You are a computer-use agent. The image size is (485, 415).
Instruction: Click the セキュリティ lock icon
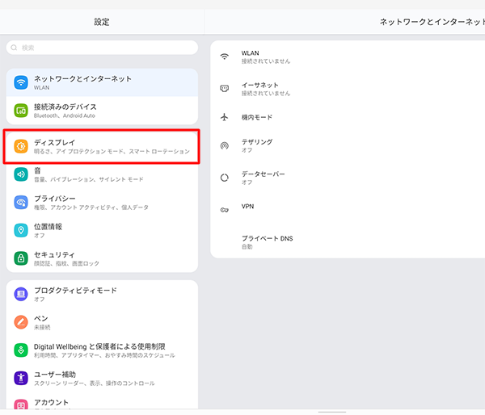21,258
